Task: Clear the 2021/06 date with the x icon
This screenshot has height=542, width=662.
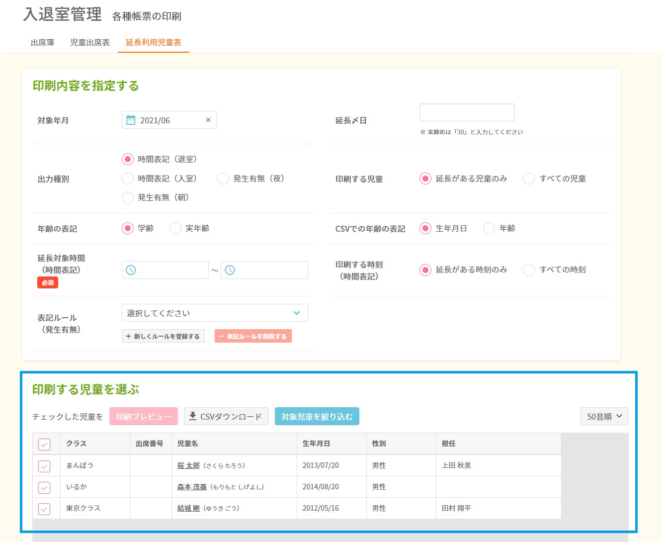Action: pos(208,120)
